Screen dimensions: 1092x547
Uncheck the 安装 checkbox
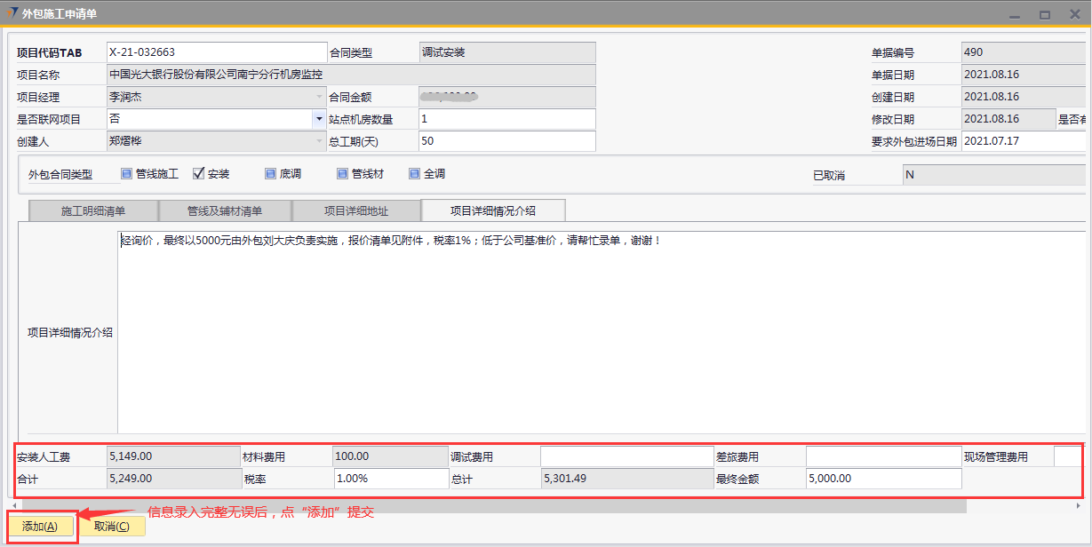[x=199, y=174]
